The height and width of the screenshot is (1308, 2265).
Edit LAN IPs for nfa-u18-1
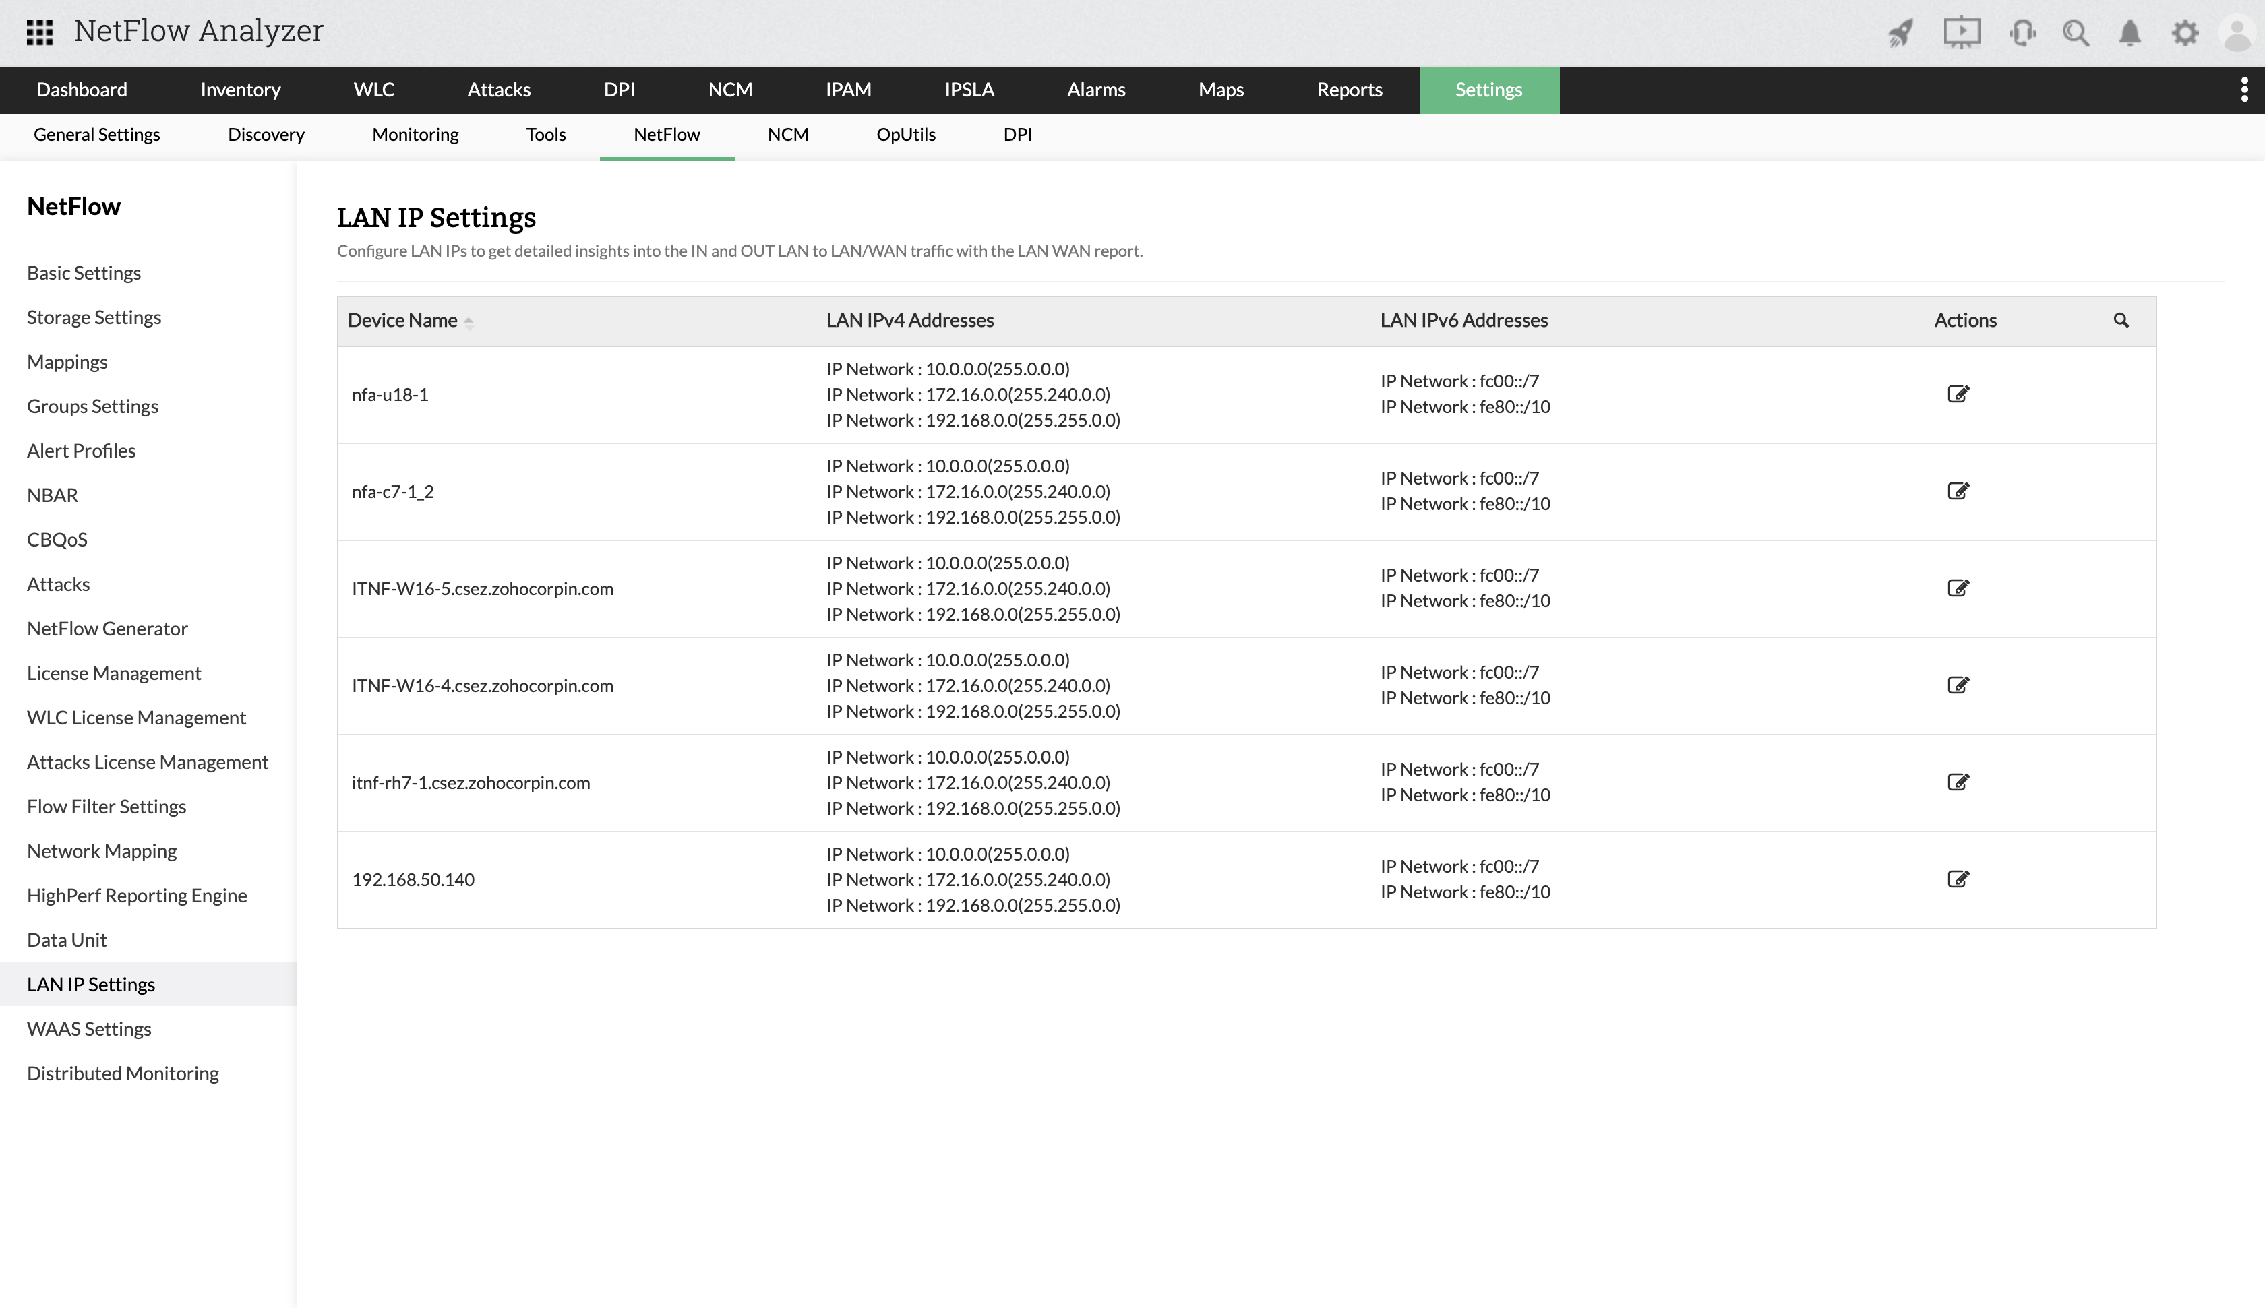(x=1959, y=394)
